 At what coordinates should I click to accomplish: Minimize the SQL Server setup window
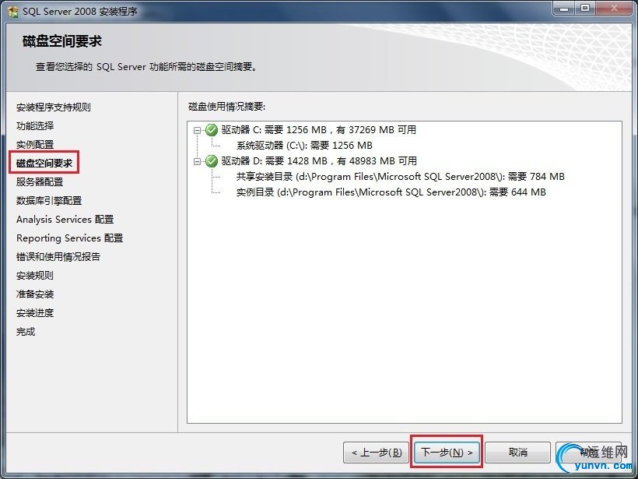pos(563,8)
